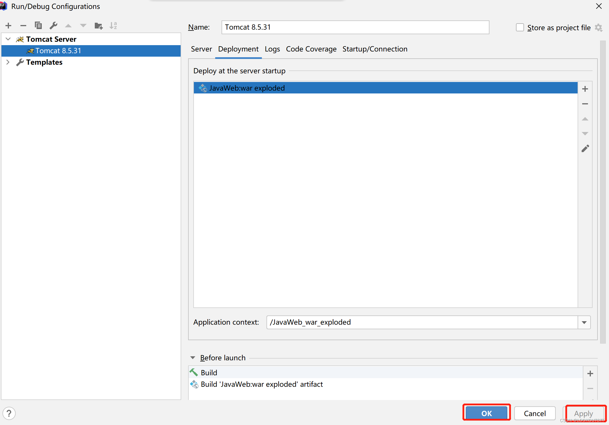Enable Store as project file checkbox
The image size is (609, 425).
click(x=520, y=28)
